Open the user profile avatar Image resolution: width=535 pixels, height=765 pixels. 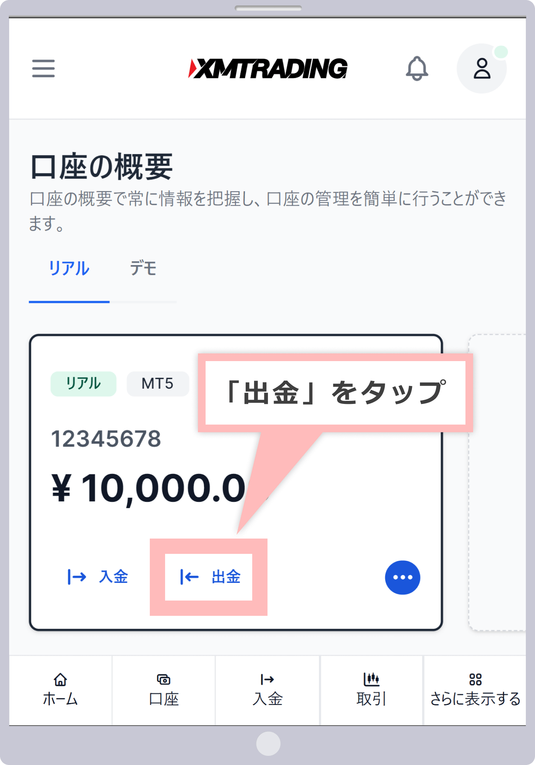point(481,68)
